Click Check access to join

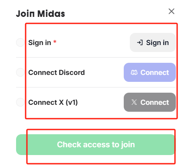(96, 145)
